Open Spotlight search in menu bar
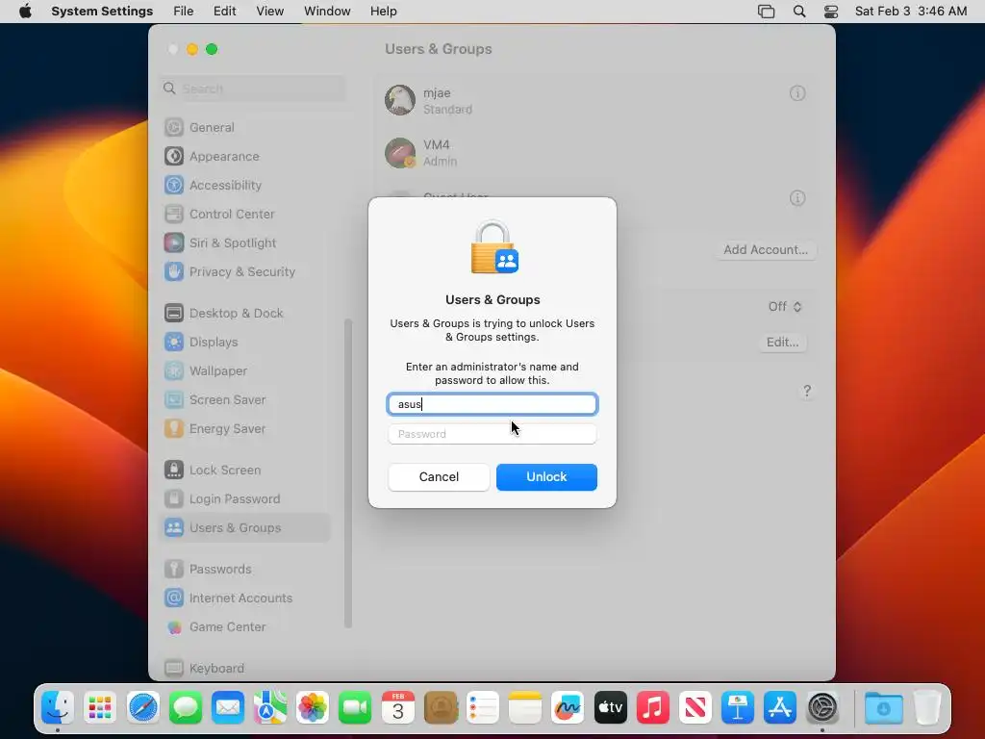The height and width of the screenshot is (739, 985). [x=799, y=12]
